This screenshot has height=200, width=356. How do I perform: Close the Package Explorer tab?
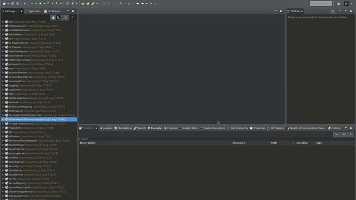pos(22,11)
